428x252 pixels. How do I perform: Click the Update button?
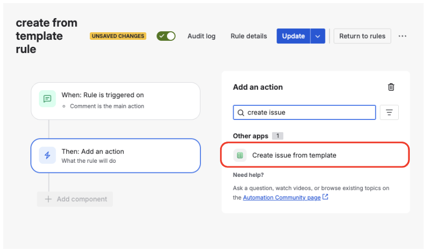click(293, 36)
